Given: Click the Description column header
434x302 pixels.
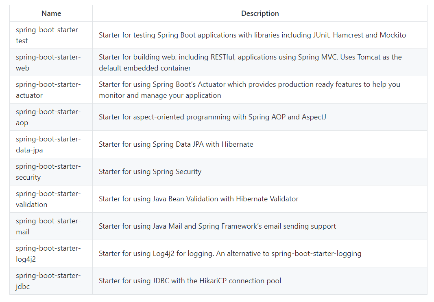Looking at the screenshot, I should [x=260, y=13].
